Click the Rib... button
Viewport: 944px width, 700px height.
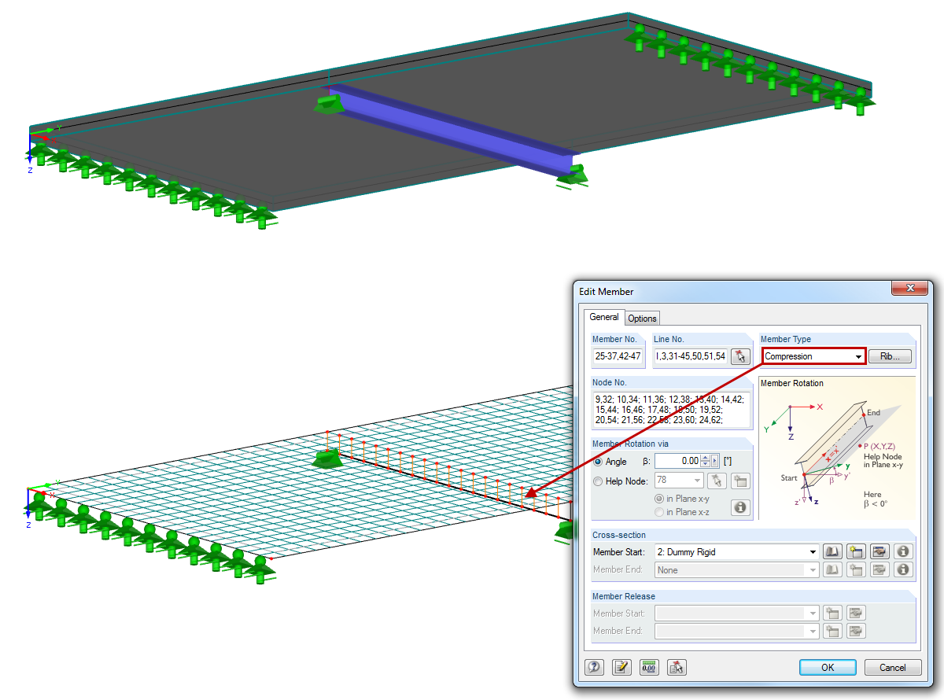(890, 356)
